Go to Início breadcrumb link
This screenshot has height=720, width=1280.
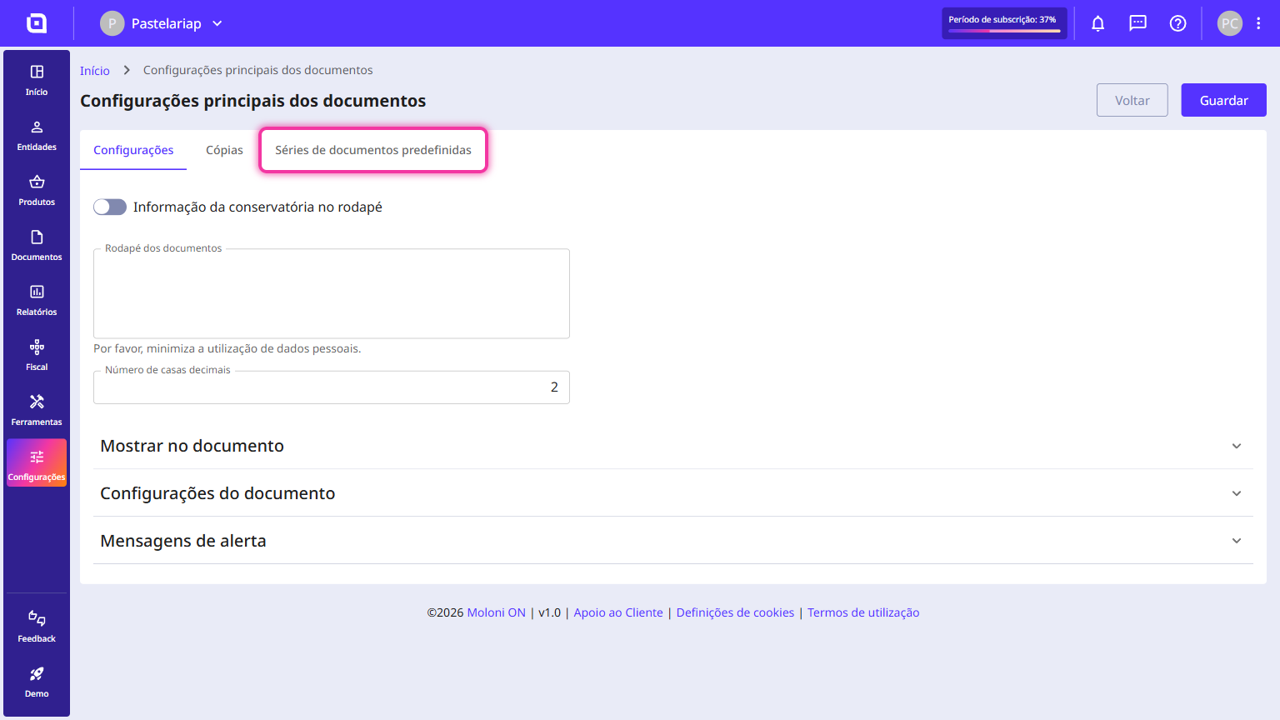(95, 71)
